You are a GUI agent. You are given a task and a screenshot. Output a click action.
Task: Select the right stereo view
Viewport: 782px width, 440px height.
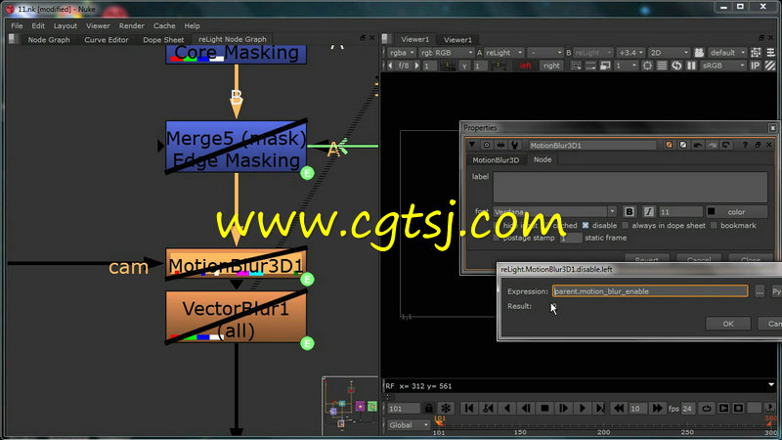(551, 66)
